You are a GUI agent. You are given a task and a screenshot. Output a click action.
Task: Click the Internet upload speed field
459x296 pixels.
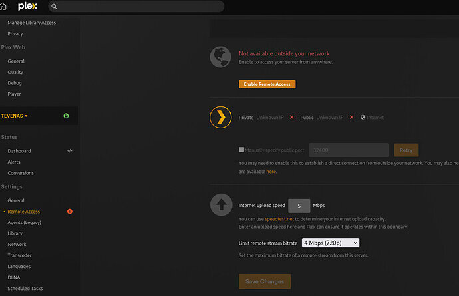tap(299, 206)
